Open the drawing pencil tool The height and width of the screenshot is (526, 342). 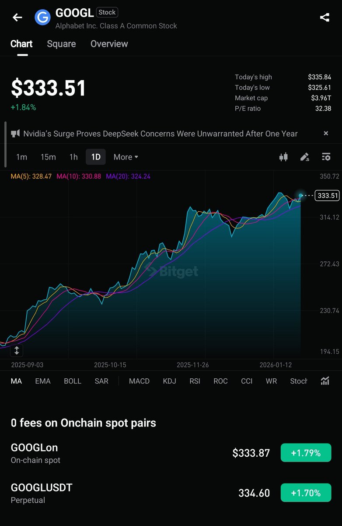305,157
